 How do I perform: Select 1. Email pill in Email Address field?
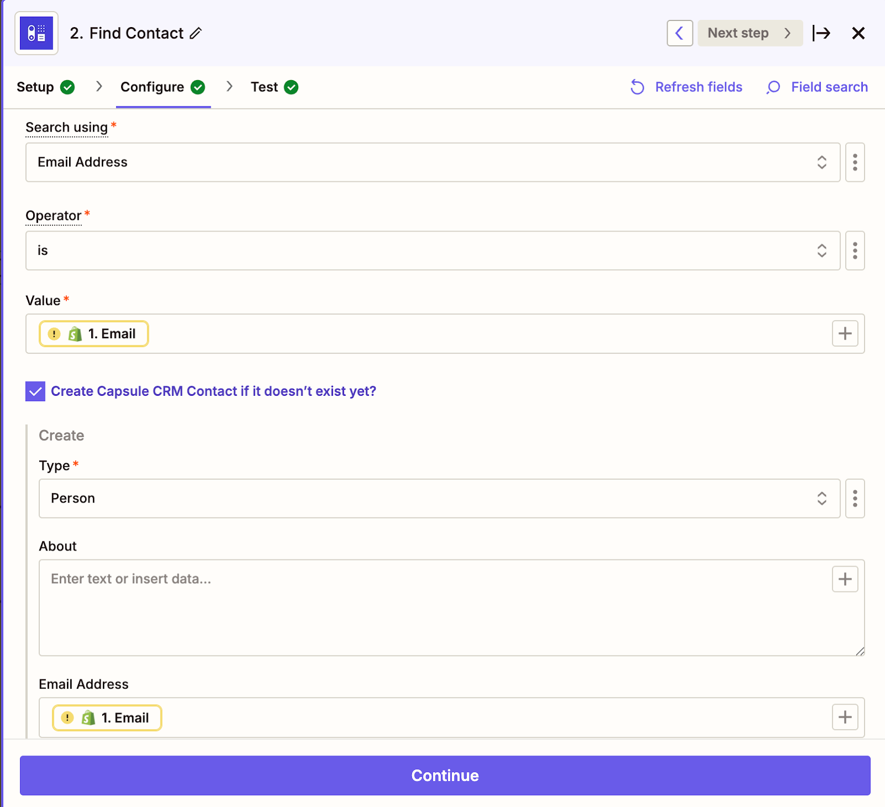pos(107,718)
